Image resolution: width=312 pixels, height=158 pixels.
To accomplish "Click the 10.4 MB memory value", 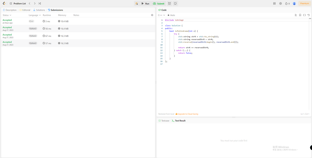I will click(63, 21).
